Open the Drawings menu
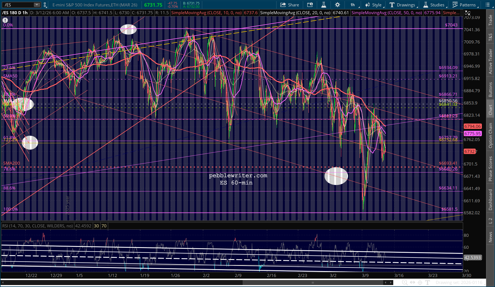 click(403, 5)
